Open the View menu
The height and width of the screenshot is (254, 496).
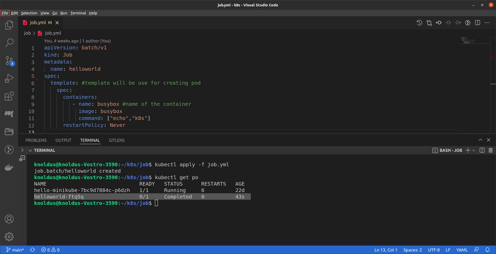coord(45,13)
